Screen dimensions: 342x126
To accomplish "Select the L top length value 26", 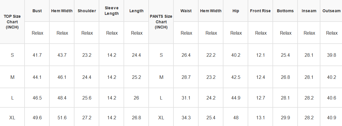I will tap(136, 98).
